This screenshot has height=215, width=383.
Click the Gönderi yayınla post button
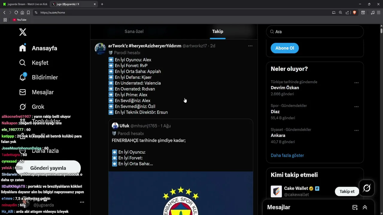click(x=48, y=168)
